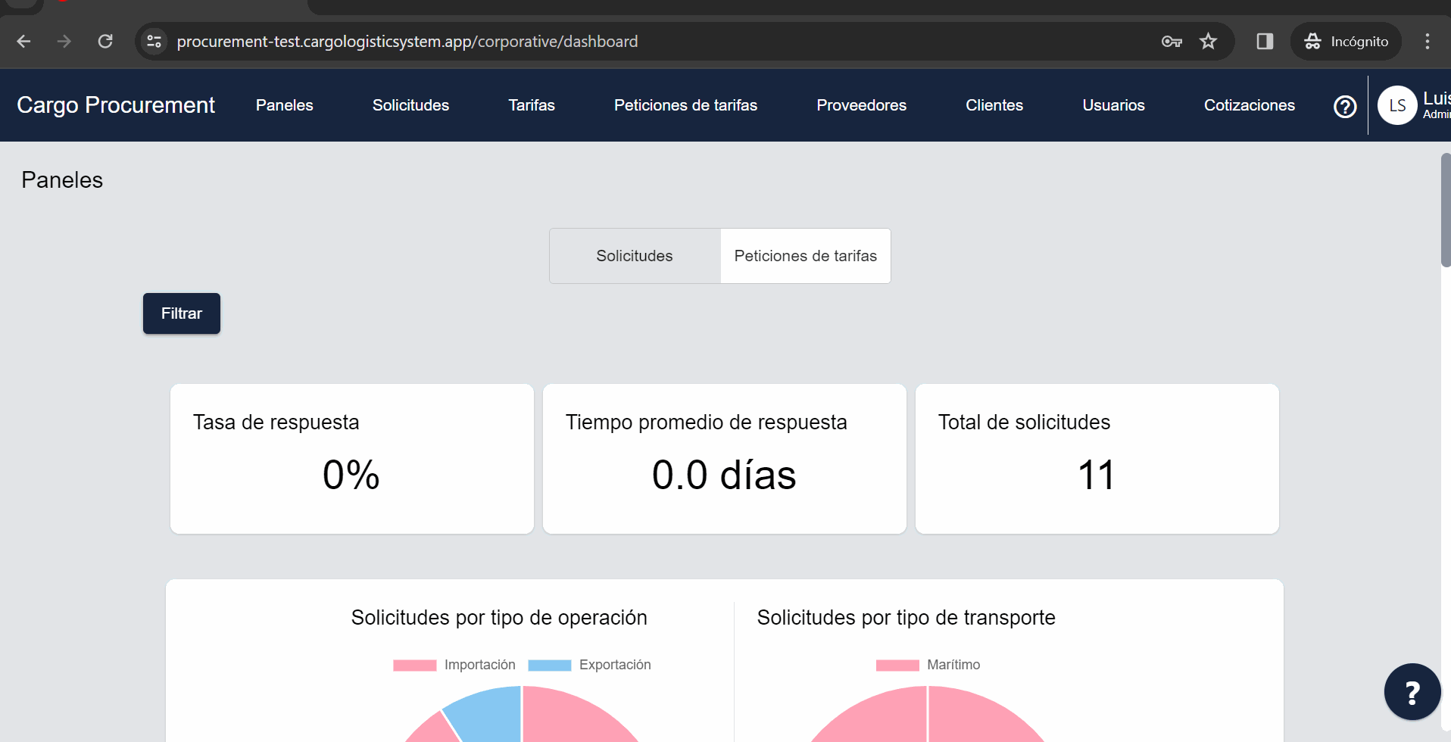Open Tarifas in the navigation bar
This screenshot has height=742, width=1451.
[532, 105]
